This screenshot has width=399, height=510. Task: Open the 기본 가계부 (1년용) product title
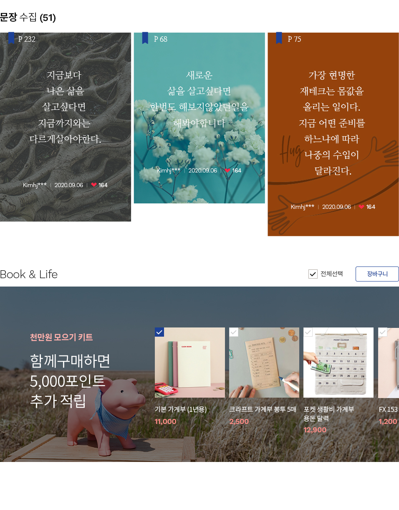click(x=181, y=409)
